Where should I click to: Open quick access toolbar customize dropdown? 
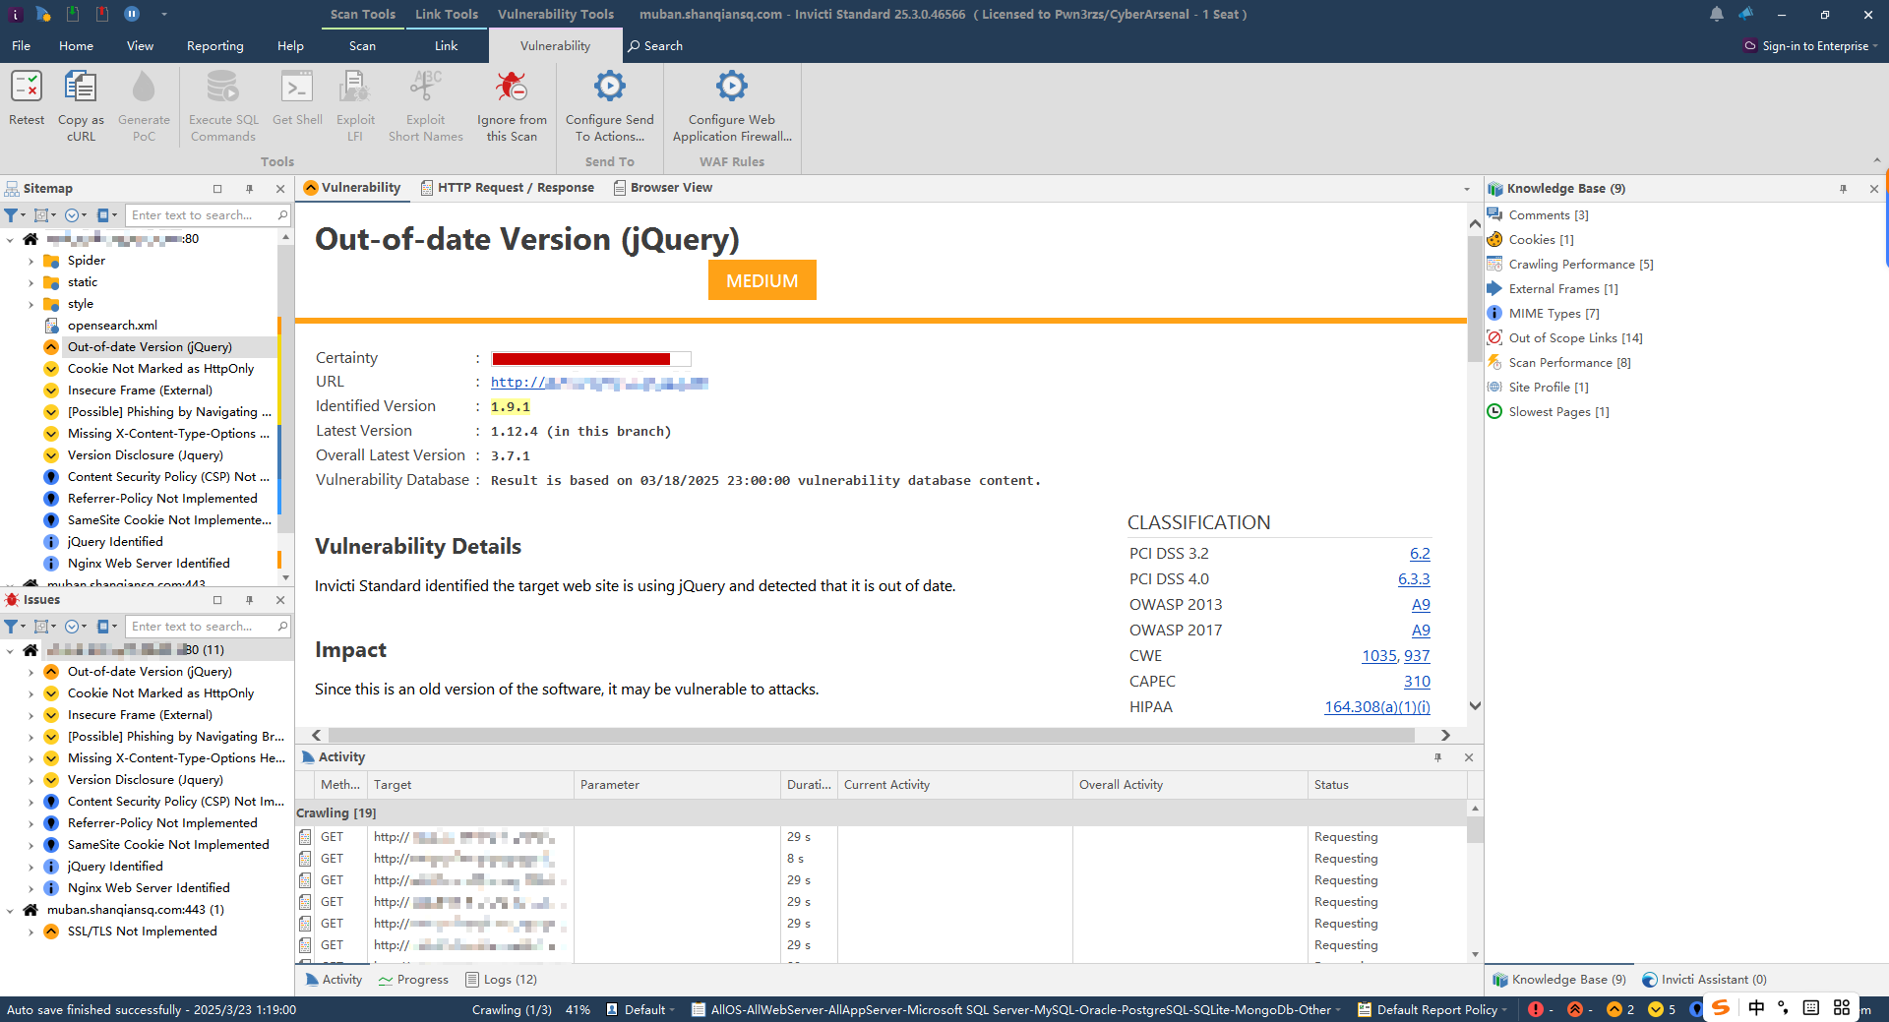(163, 15)
